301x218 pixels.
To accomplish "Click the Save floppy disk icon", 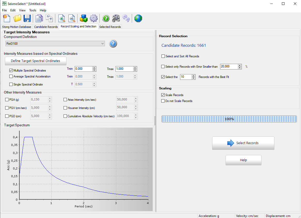I will click(27, 18).
